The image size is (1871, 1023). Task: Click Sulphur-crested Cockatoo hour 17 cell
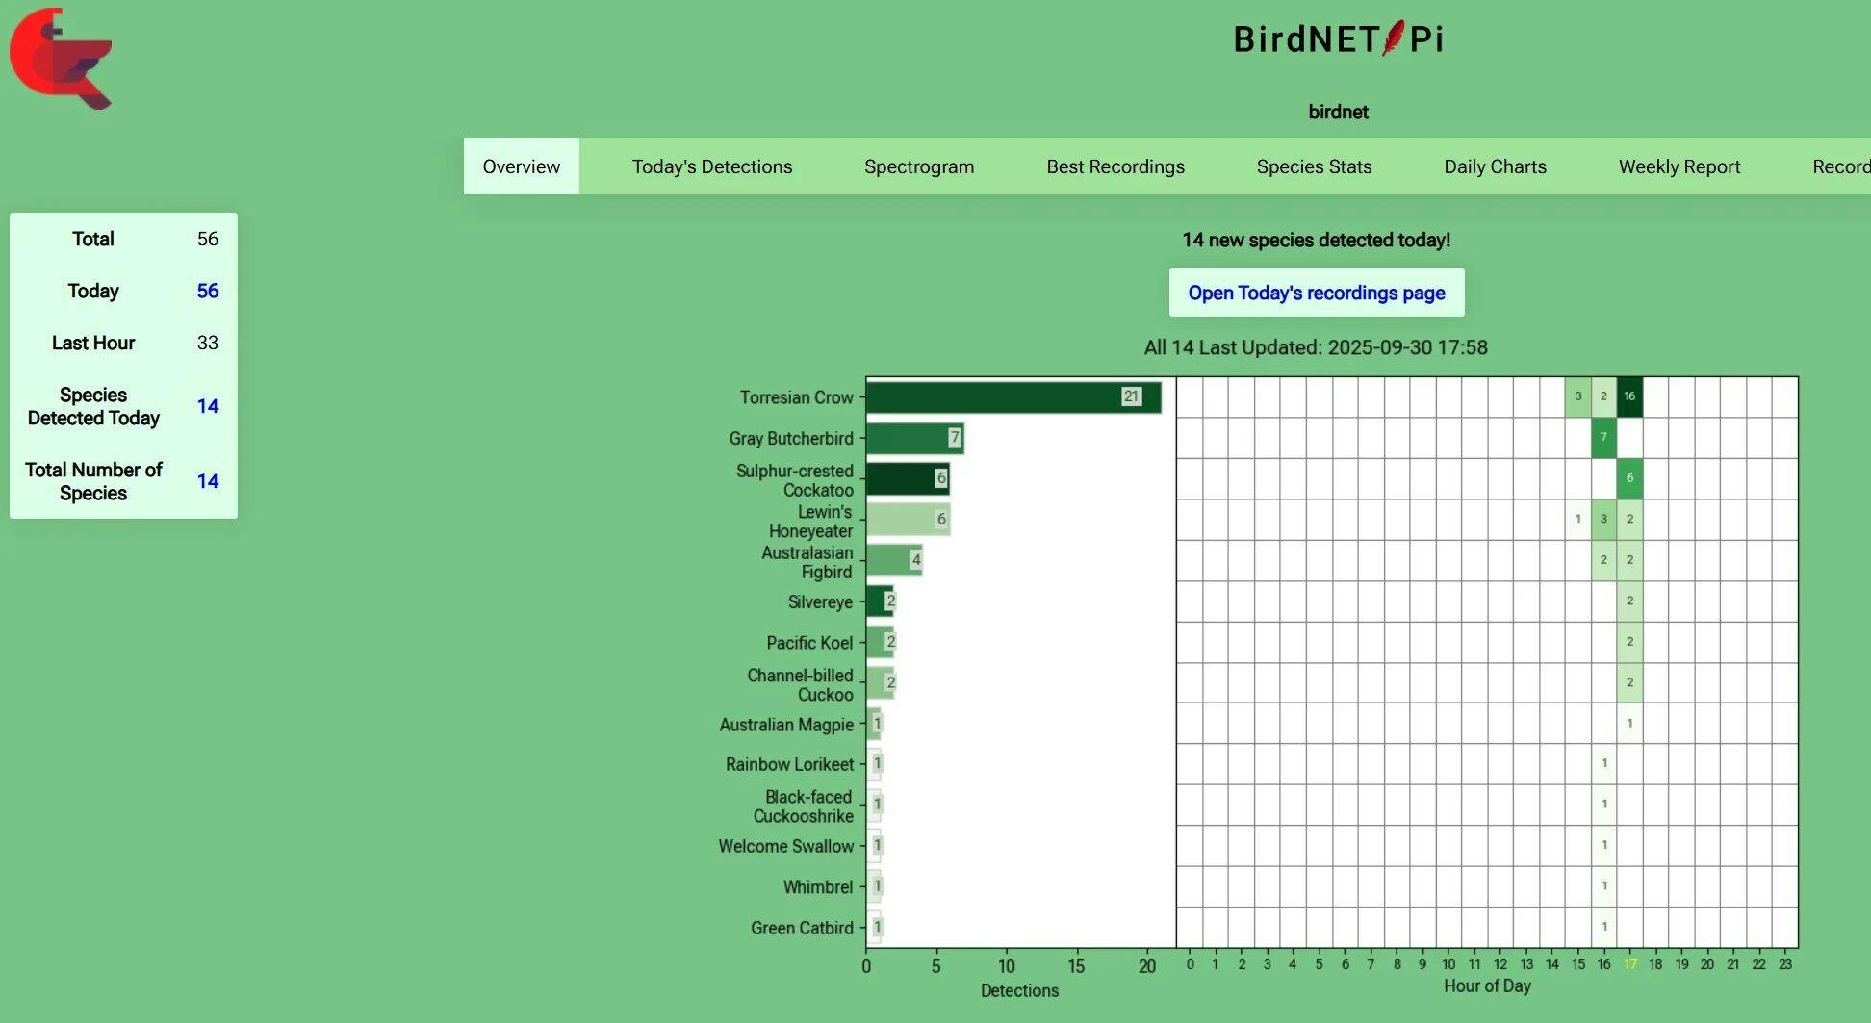pyautogui.click(x=1628, y=478)
